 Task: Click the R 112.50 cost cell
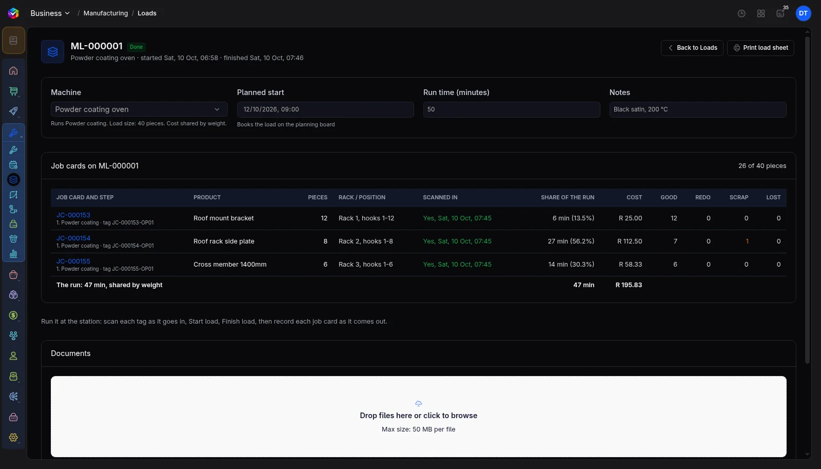point(630,241)
